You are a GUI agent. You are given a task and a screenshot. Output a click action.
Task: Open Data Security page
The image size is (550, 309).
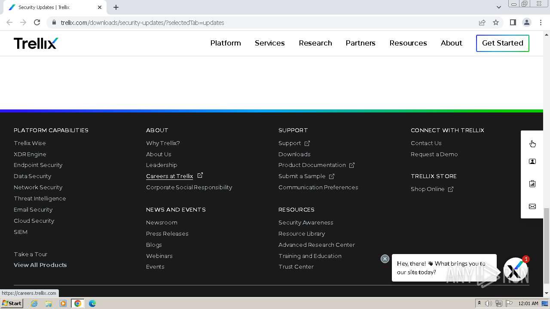pos(33,176)
